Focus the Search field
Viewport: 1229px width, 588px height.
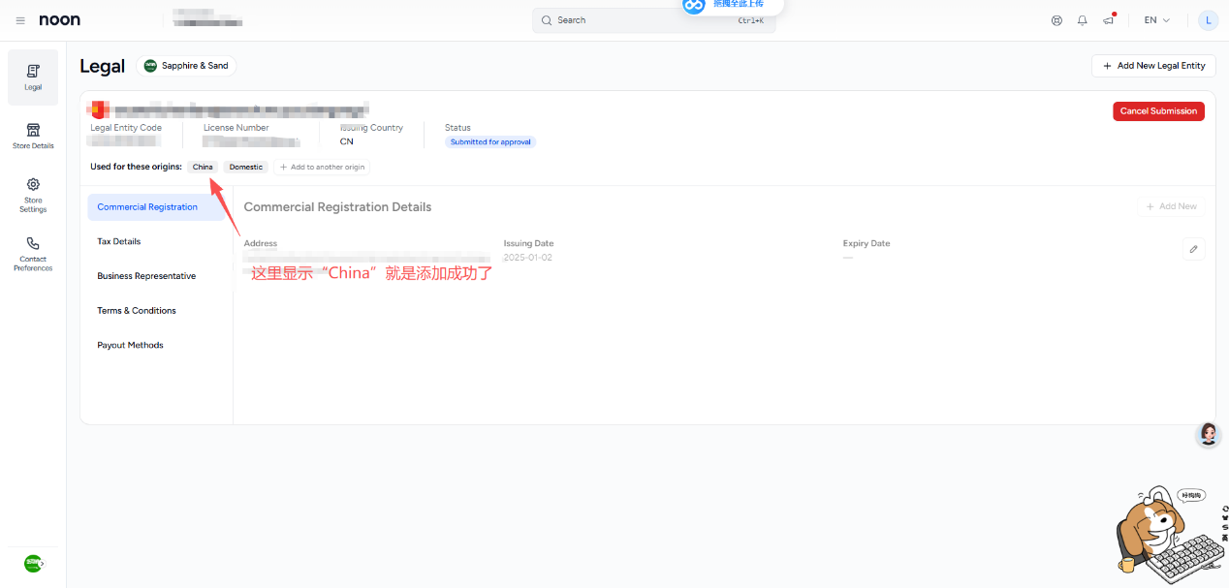tap(654, 20)
